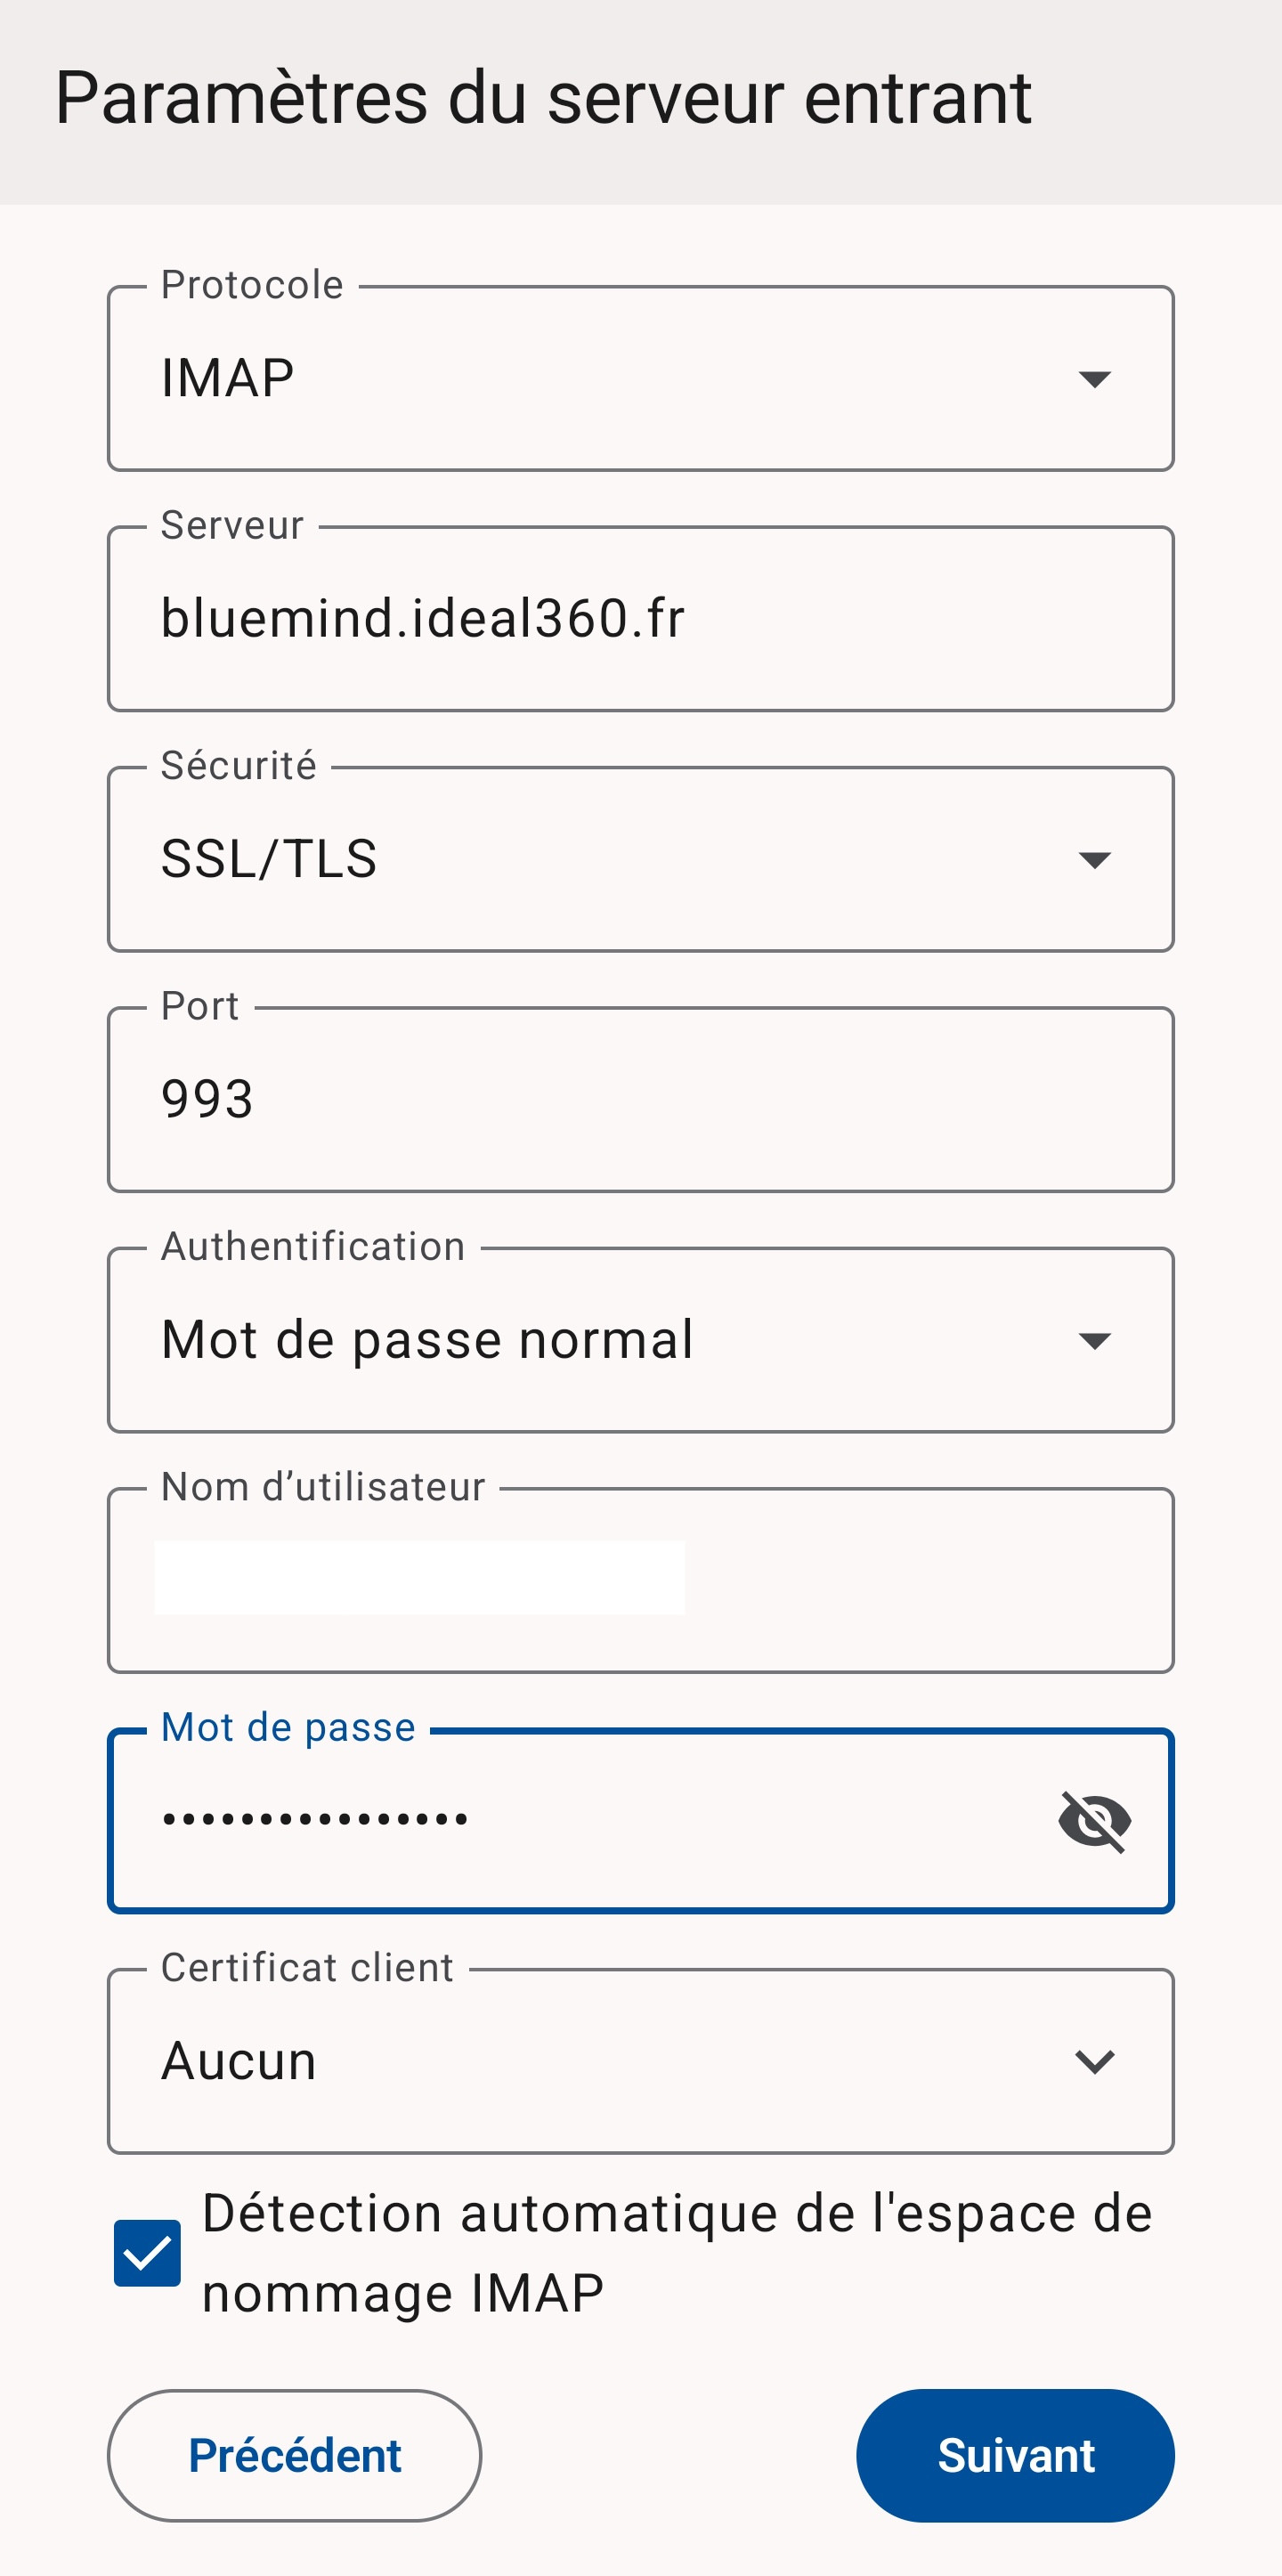Open the protocol selector showing IMAP
This screenshot has width=1282, height=2576.
click(x=600, y=379)
